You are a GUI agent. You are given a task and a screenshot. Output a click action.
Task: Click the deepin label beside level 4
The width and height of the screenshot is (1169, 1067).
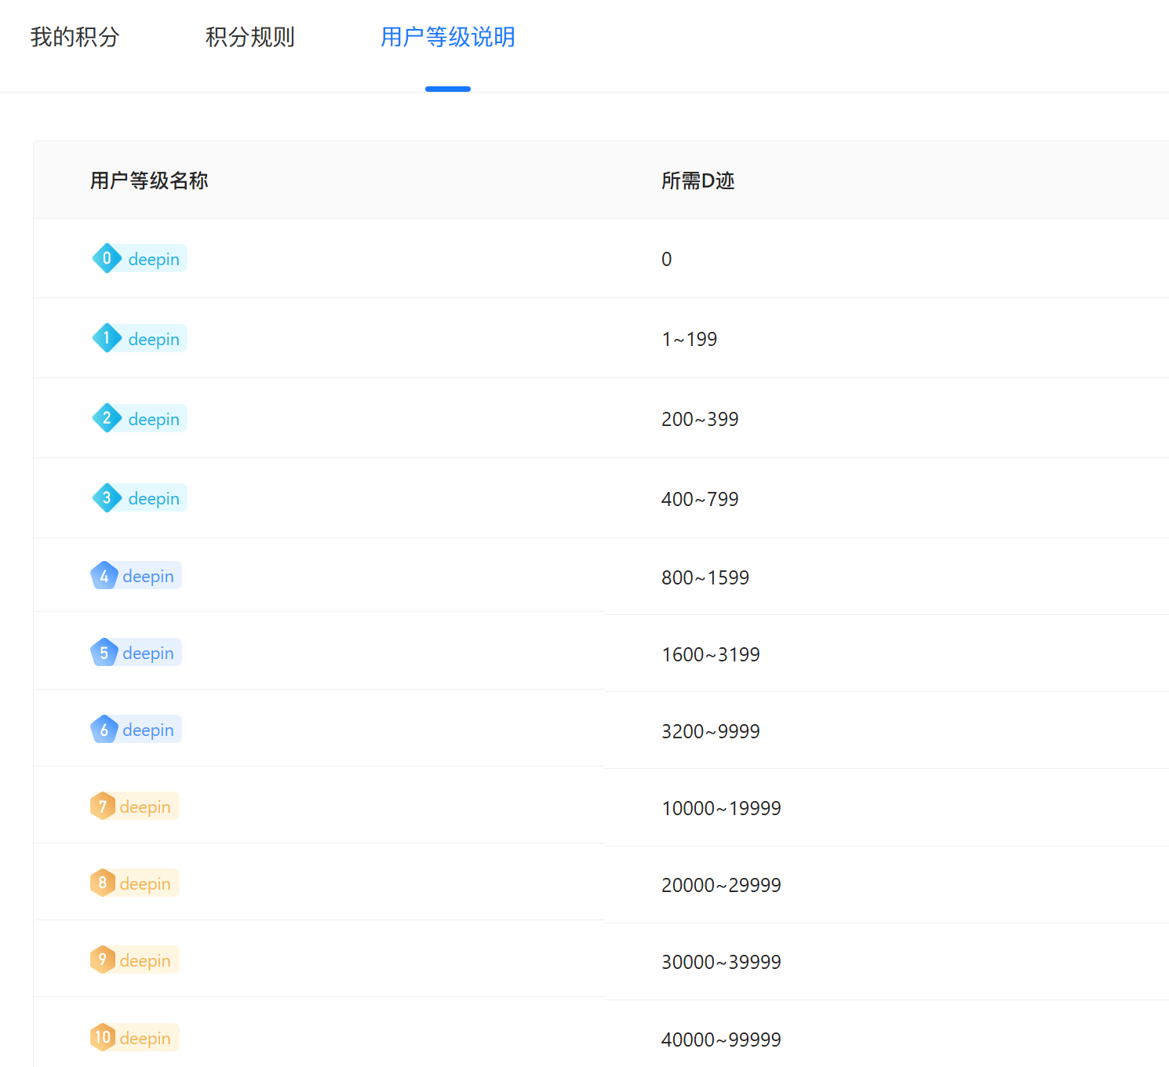(148, 577)
